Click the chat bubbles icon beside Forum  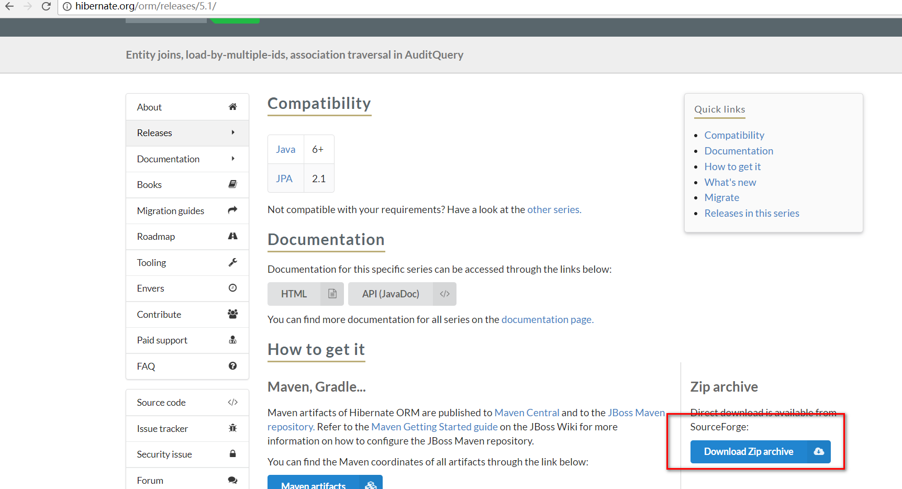coord(233,480)
